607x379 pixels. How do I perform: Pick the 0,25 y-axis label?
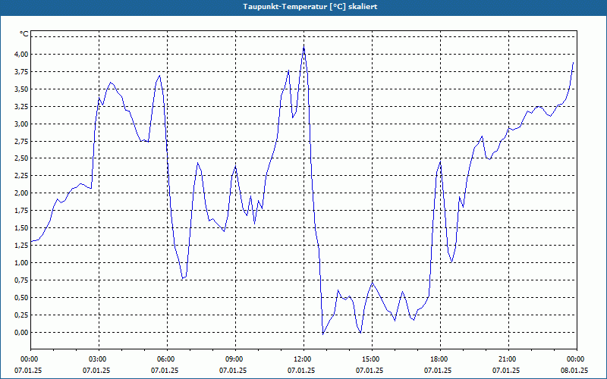[21, 315]
